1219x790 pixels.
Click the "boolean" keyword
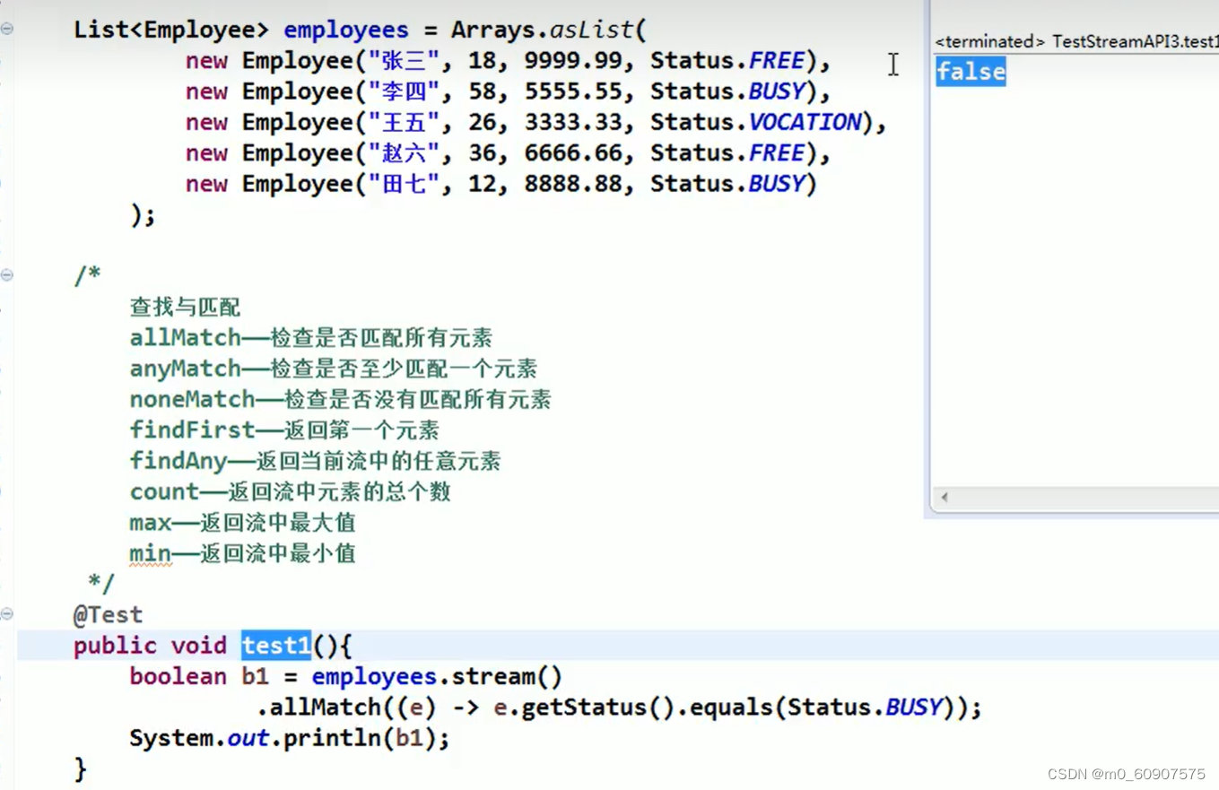(178, 676)
